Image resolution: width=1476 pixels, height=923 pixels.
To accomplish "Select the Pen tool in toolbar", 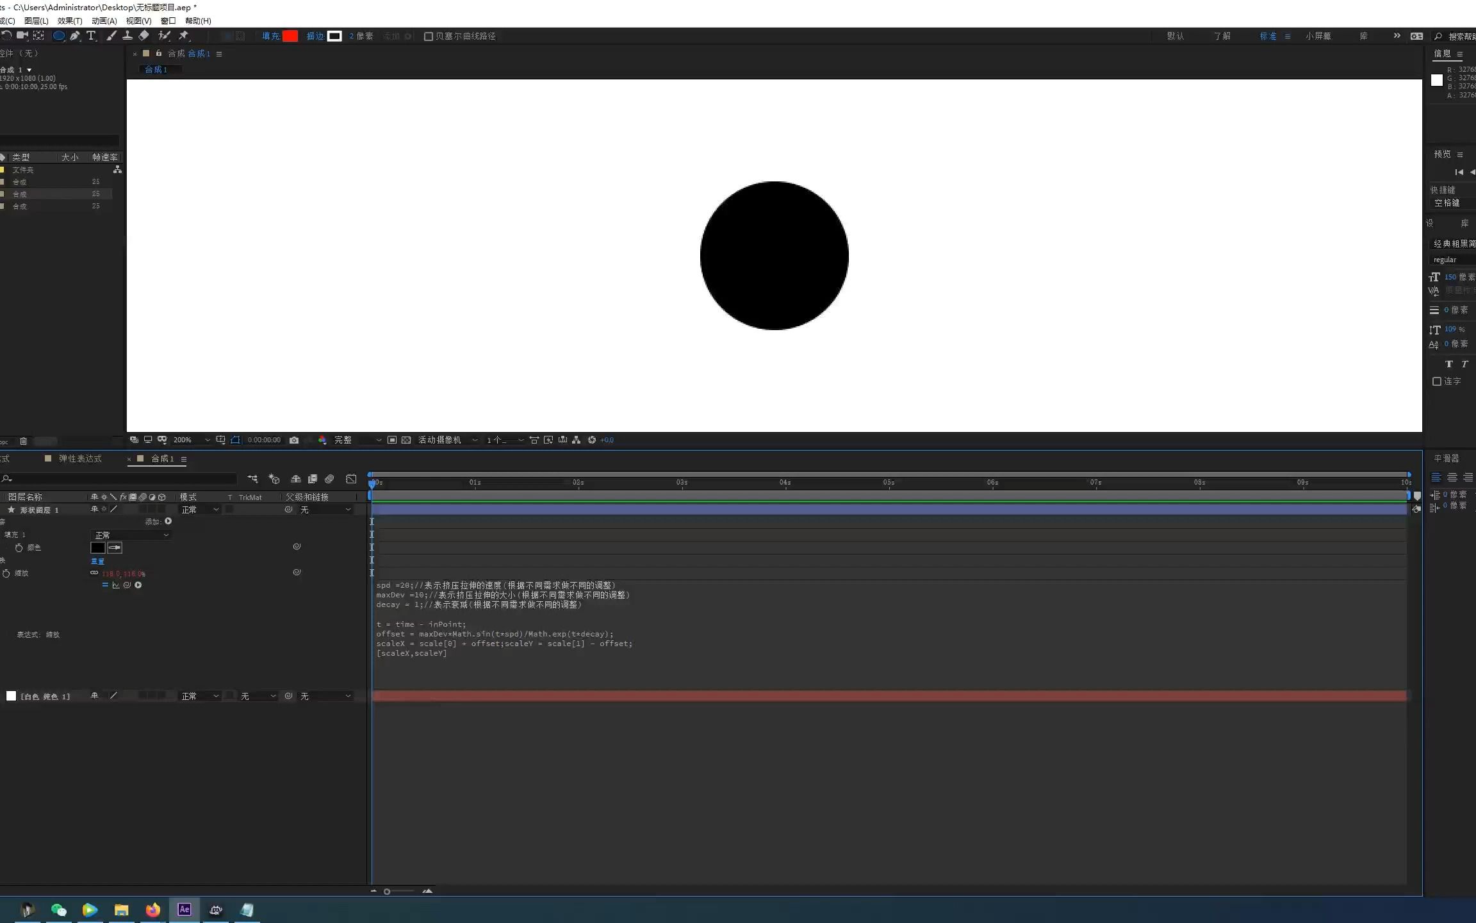I will pos(75,36).
